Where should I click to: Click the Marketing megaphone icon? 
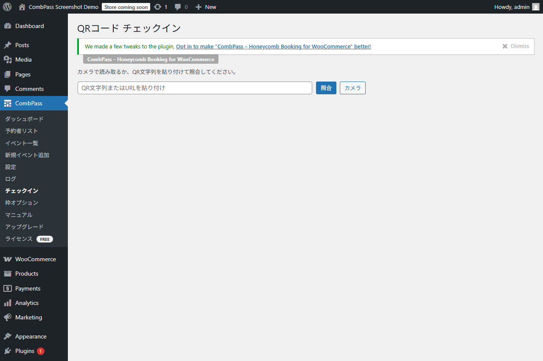[8, 317]
